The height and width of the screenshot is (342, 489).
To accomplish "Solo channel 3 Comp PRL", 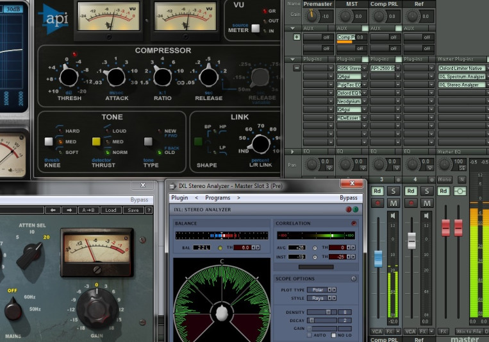I will 394,191.
